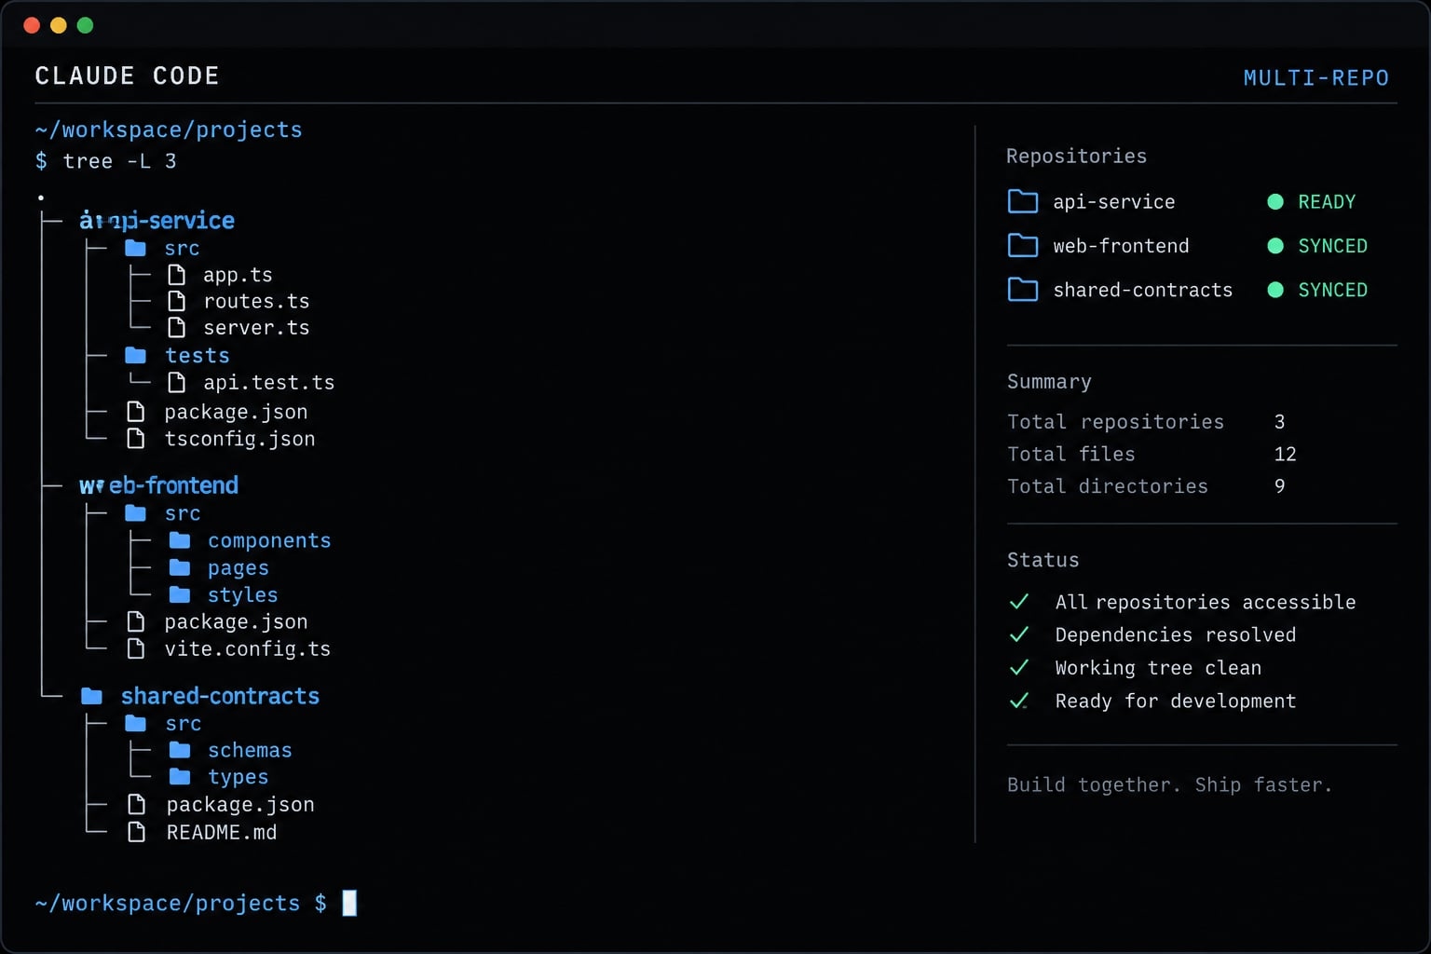Click the MULTI-REPO label in the header
This screenshot has width=1431, height=954.
click(1315, 78)
